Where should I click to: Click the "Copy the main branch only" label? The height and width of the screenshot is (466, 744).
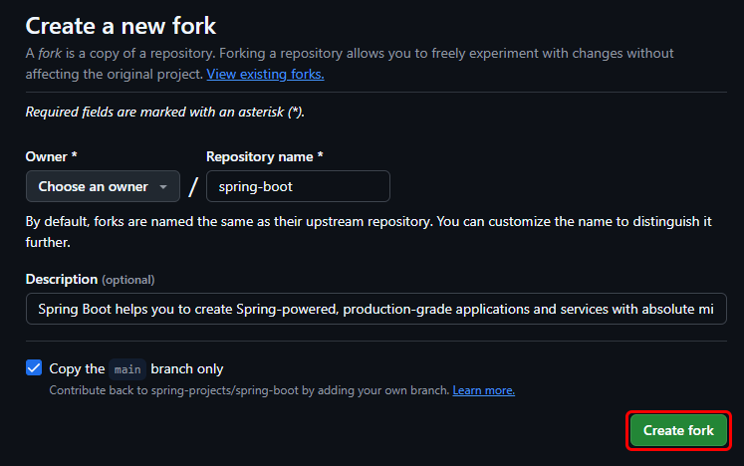(x=136, y=368)
